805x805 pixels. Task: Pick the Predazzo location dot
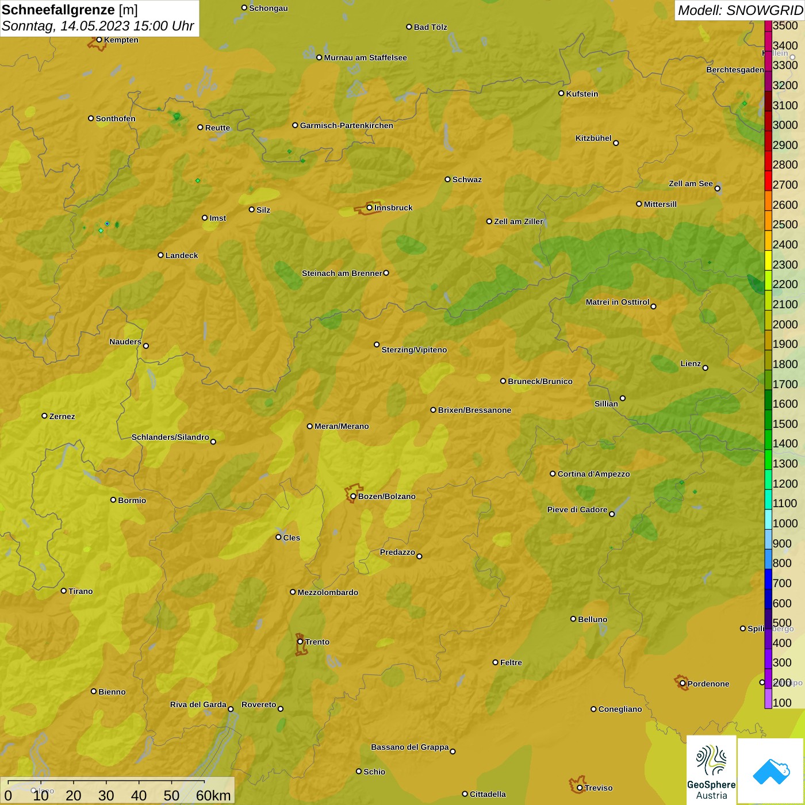[419, 556]
